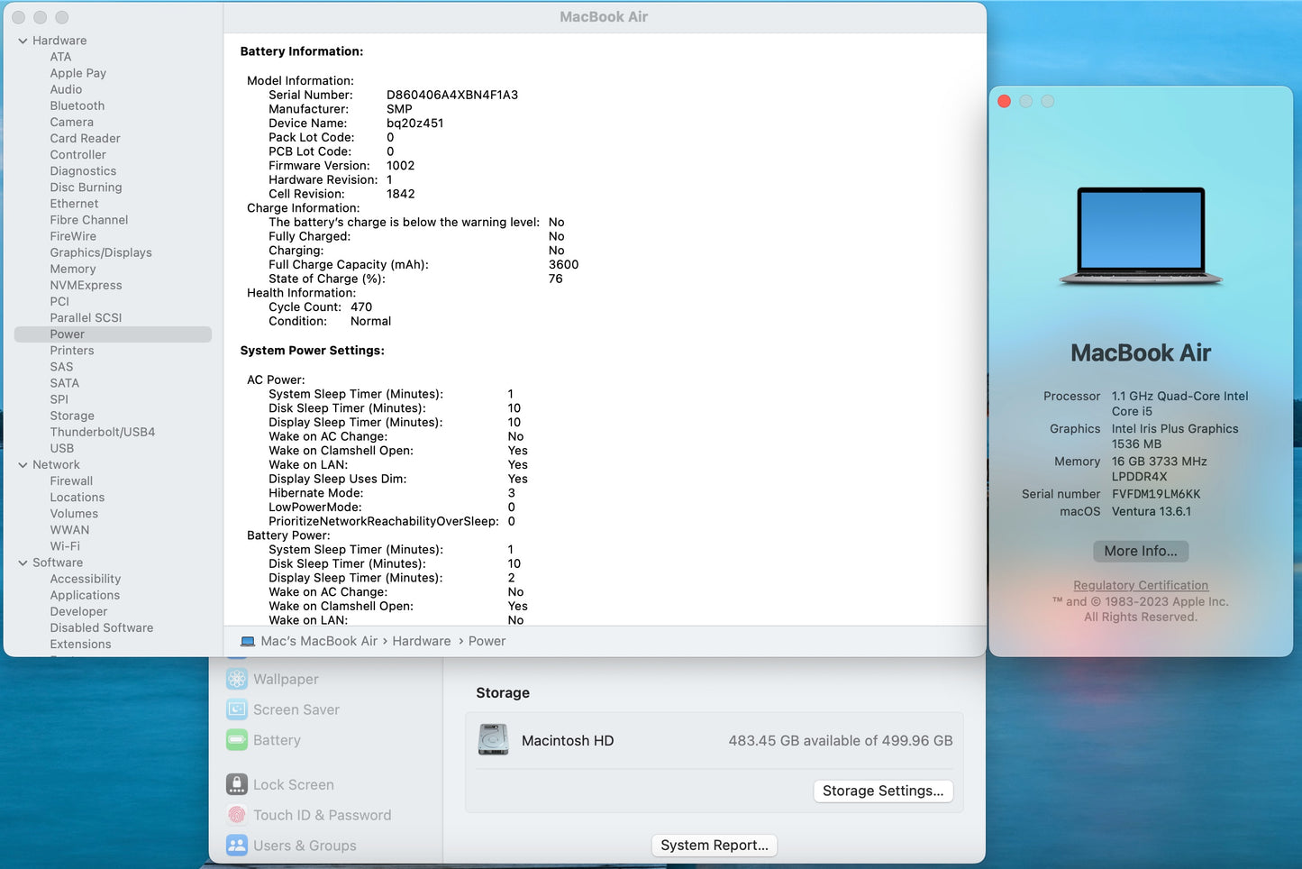Viewport: 1302px width, 869px height.
Task: Click the Users & Groups icon
Action: [x=237, y=846]
